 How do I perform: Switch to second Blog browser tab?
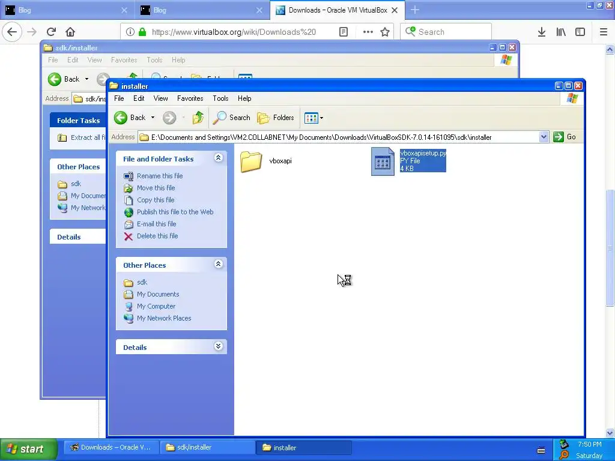click(202, 10)
